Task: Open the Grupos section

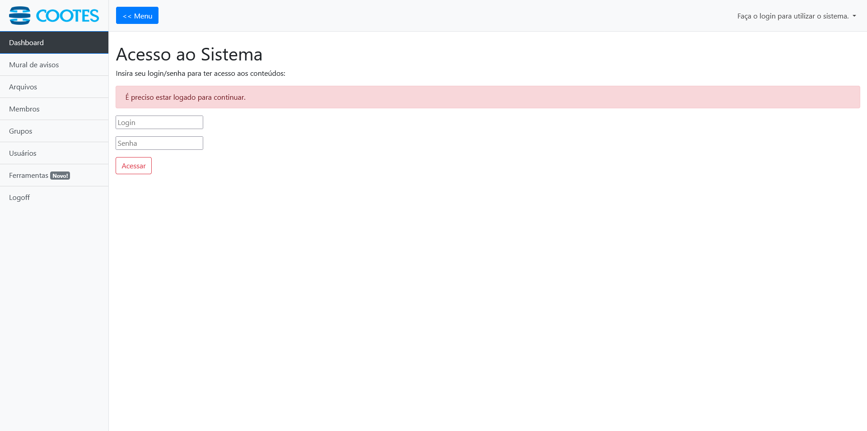Action: [20, 131]
